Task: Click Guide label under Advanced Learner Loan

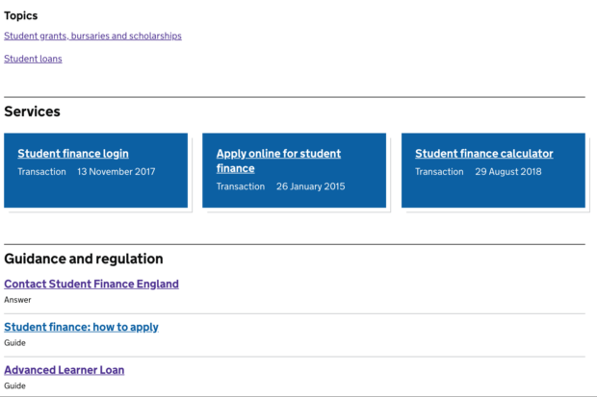Action: 14,385
